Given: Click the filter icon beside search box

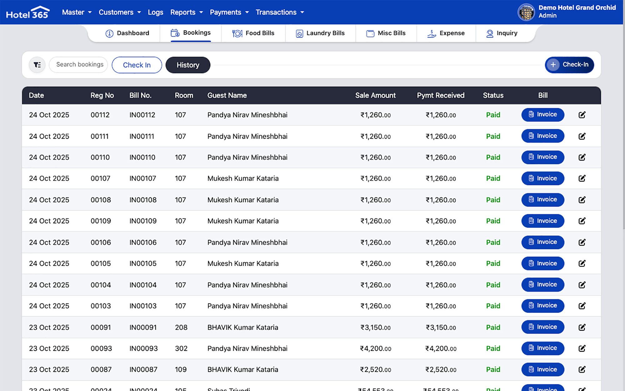Looking at the screenshot, I should (x=37, y=65).
